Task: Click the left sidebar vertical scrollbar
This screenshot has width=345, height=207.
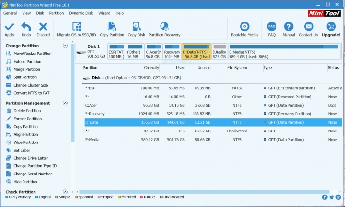Action: click(x=73, y=93)
